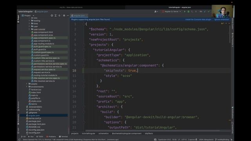This screenshot has width=251, height=141.
Task: Open TODO tool window tab
Action: [40, 137]
